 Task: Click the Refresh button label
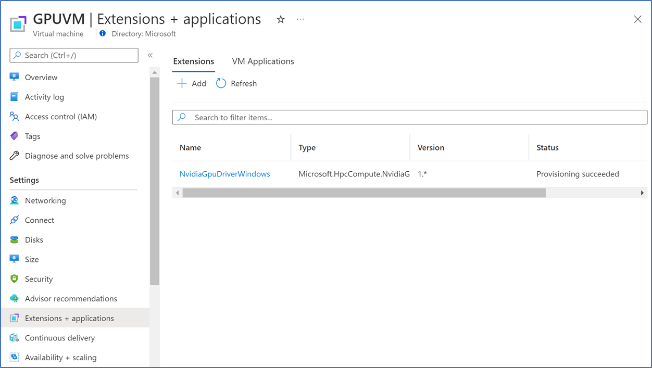pos(244,83)
